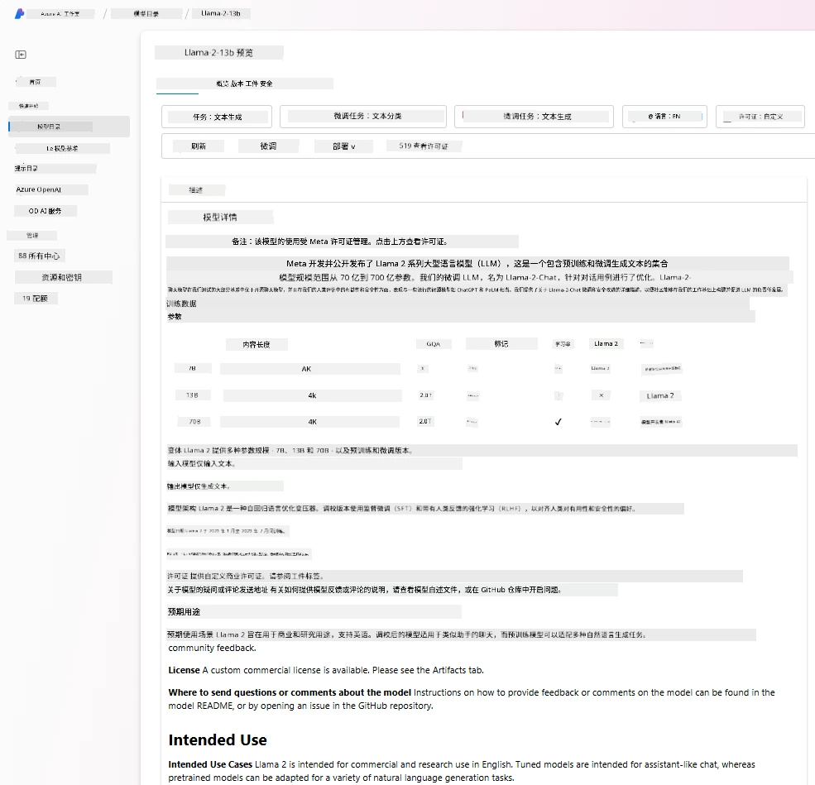Viewport: 815px width, 785px height.
Task: Click the 标记 column header
Action: click(501, 343)
